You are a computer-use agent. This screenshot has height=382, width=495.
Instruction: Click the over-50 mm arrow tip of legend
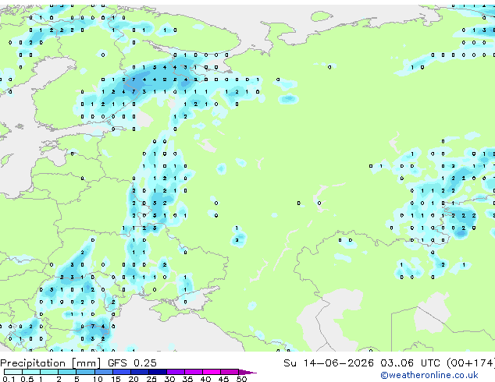tap(247, 372)
